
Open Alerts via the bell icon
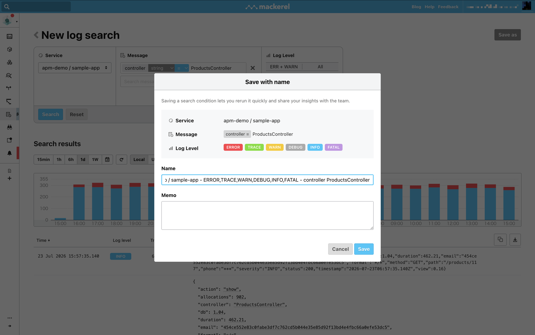tap(9, 153)
